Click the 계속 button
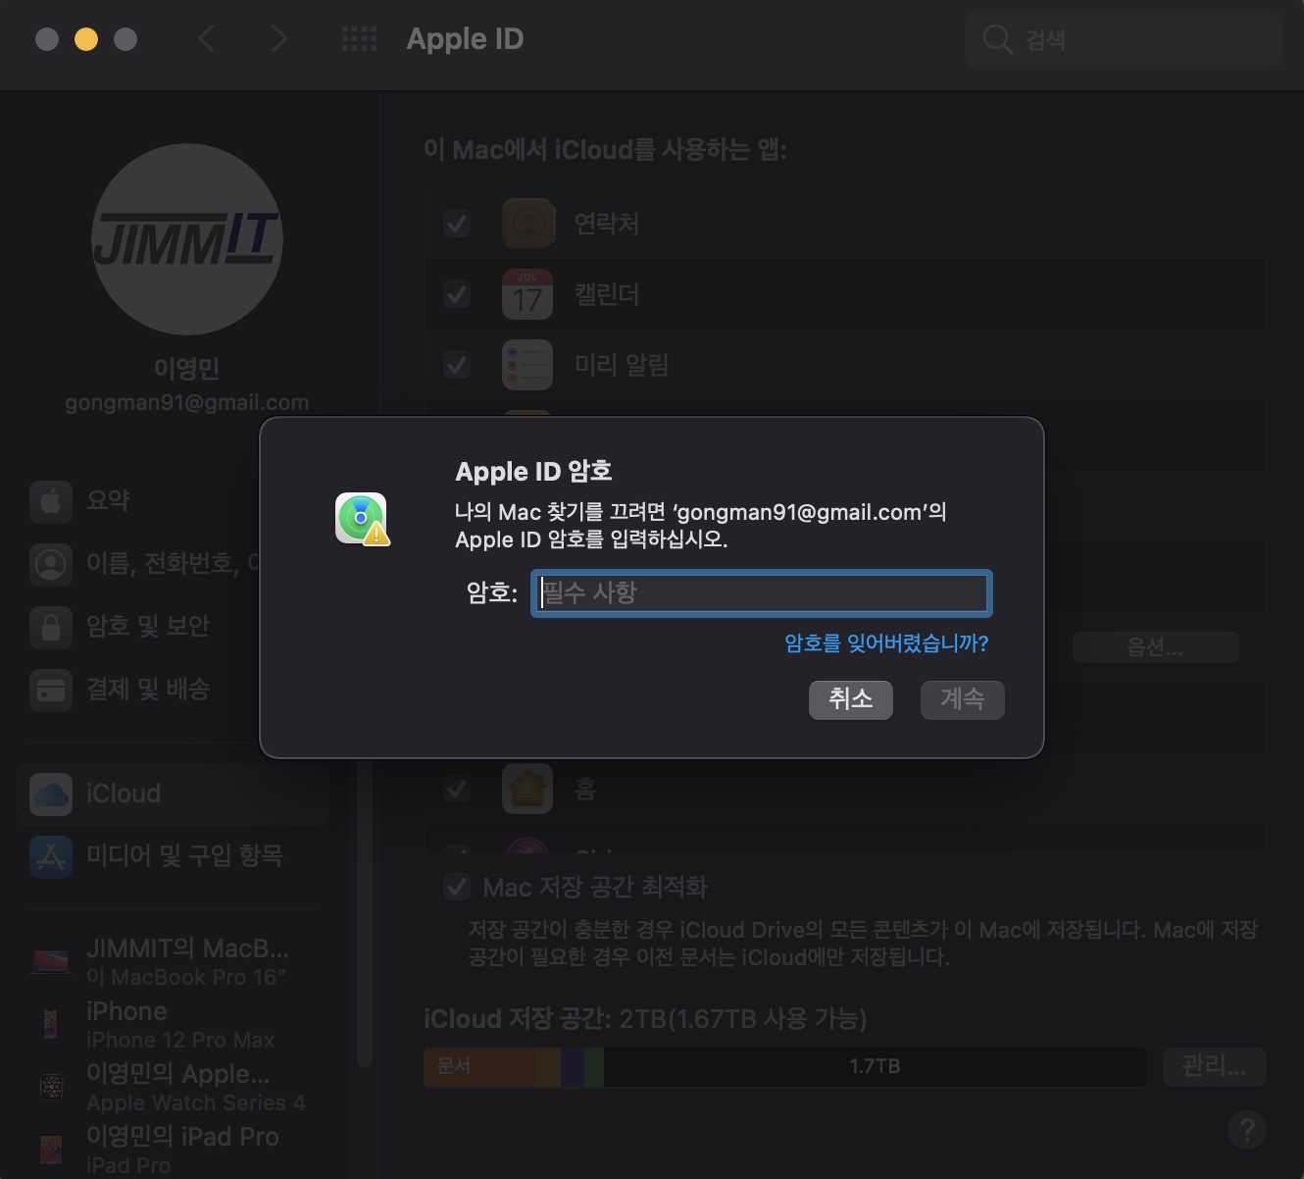This screenshot has width=1304, height=1179. coord(963,699)
